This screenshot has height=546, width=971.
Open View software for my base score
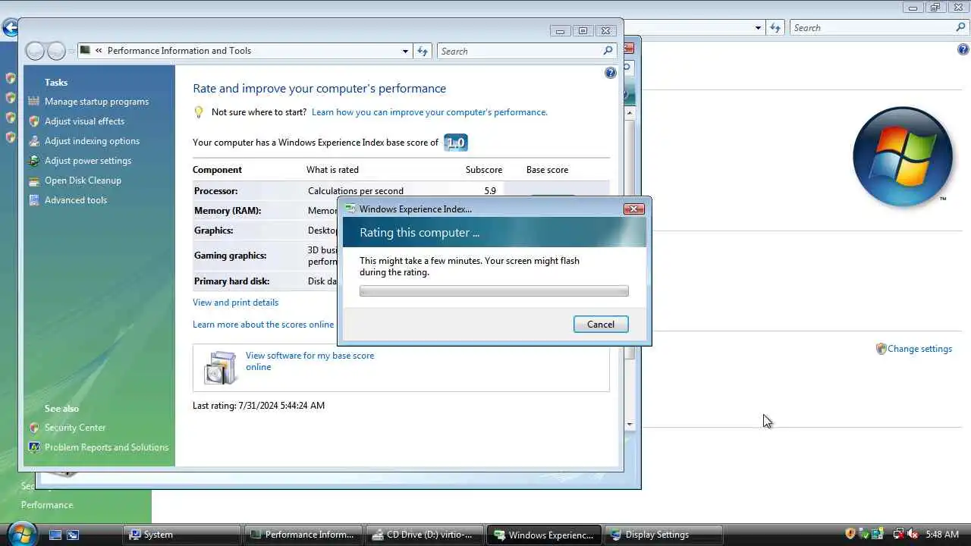(x=310, y=361)
